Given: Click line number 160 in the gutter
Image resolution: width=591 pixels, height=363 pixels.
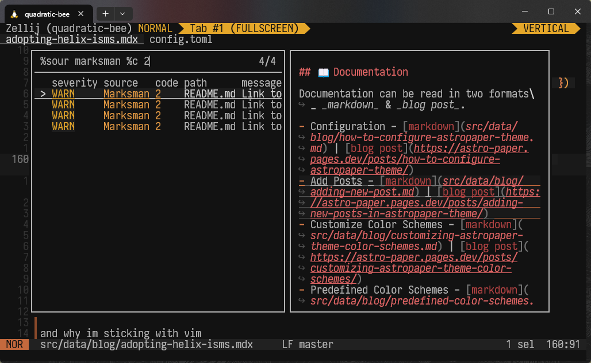Looking at the screenshot, I should tap(20, 159).
